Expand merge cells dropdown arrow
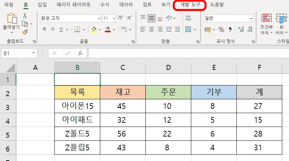Image resolution: width=289 pixels, height=161 pixels. click(x=195, y=29)
